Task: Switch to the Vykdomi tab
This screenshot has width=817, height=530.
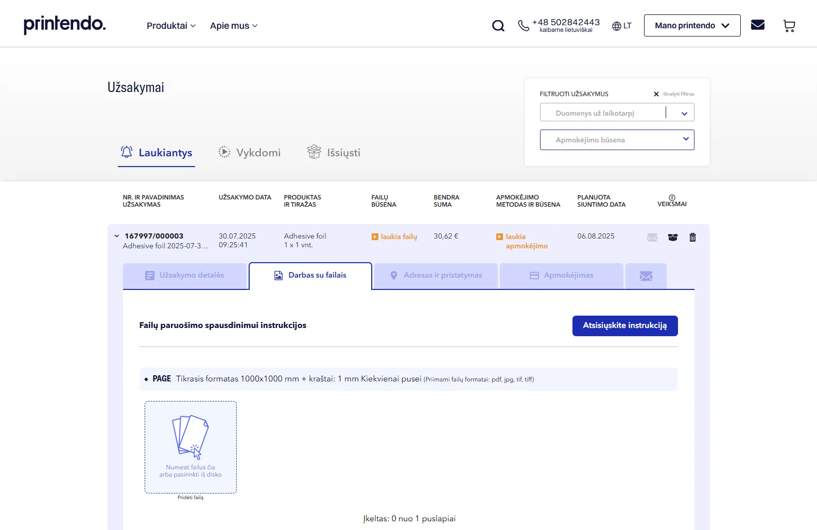Action: [x=250, y=153]
